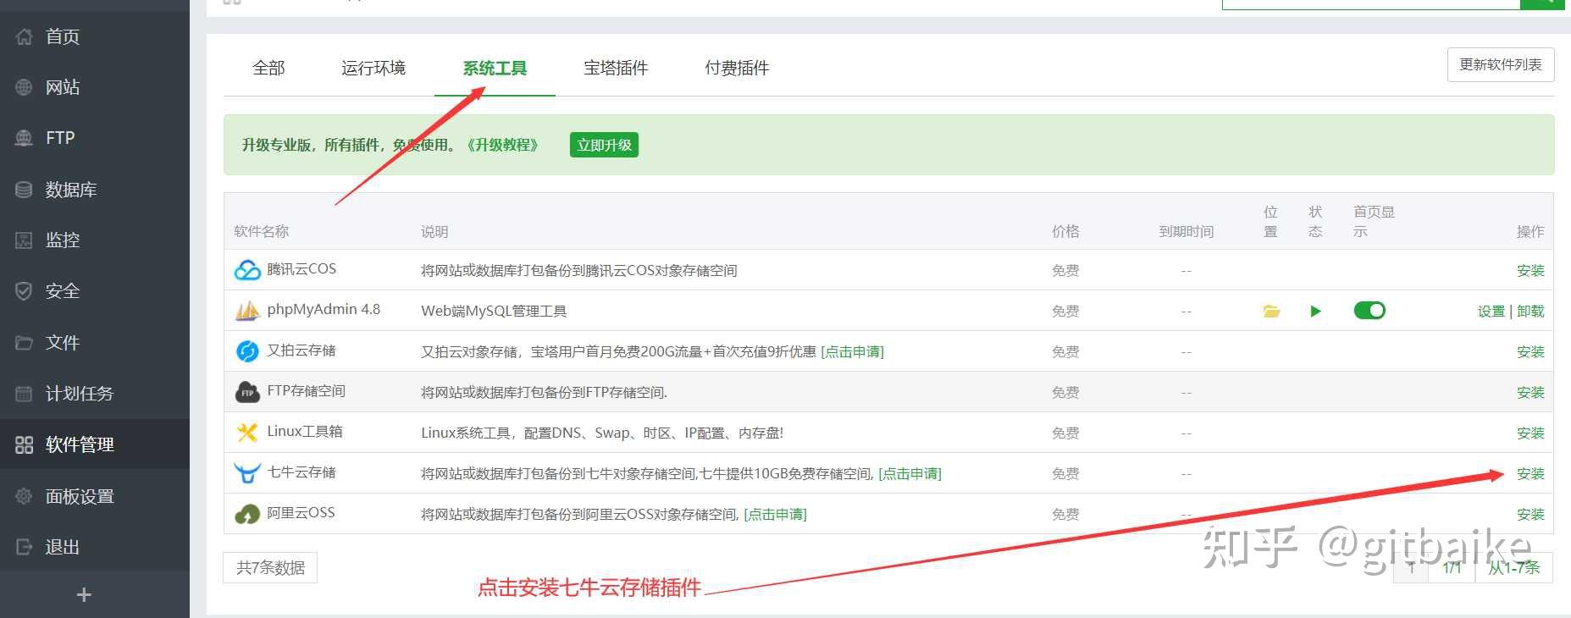Viewport: 1571px width, 618px height.
Task: Switch to the 运行环境 tab
Action: 373,68
